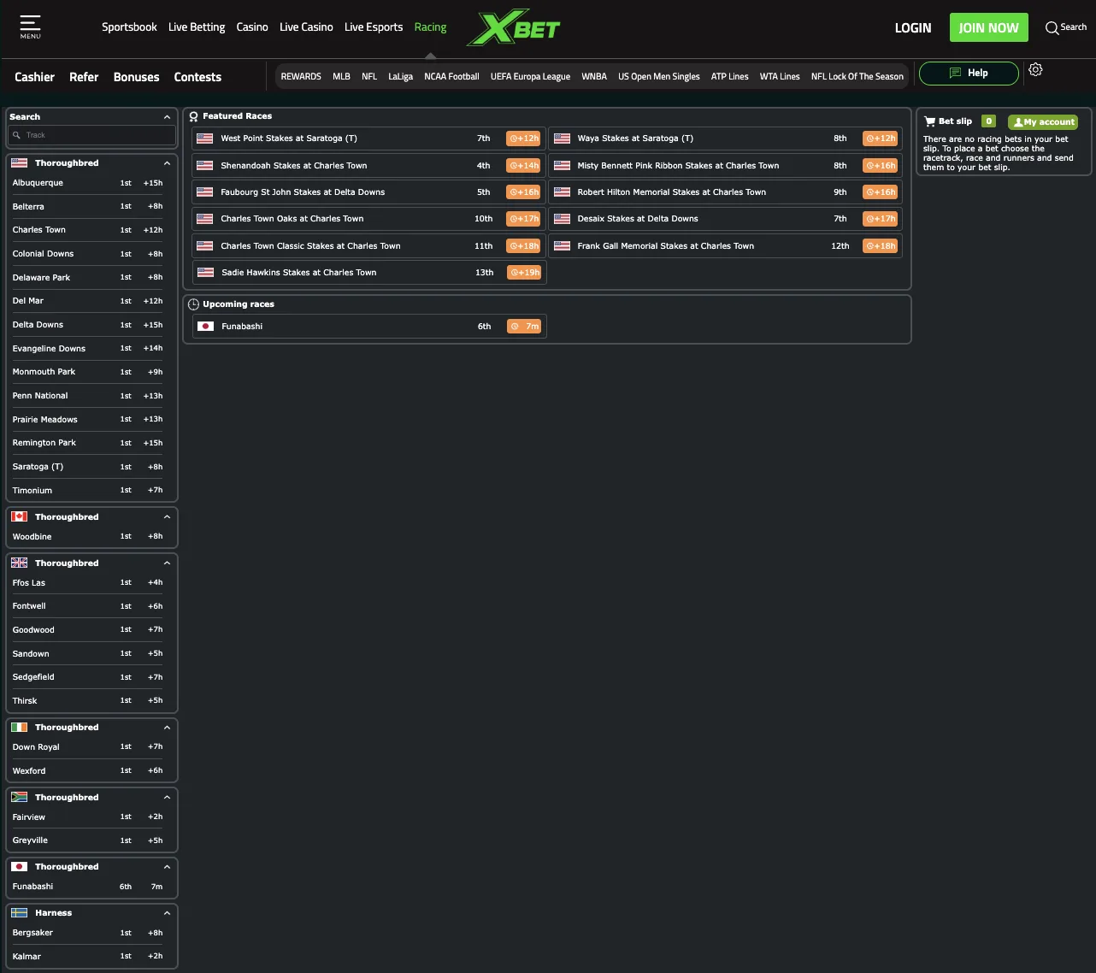Select NFL Lock Of The Season link
This screenshot has width=1096, height=973.
tap(857, 77)
